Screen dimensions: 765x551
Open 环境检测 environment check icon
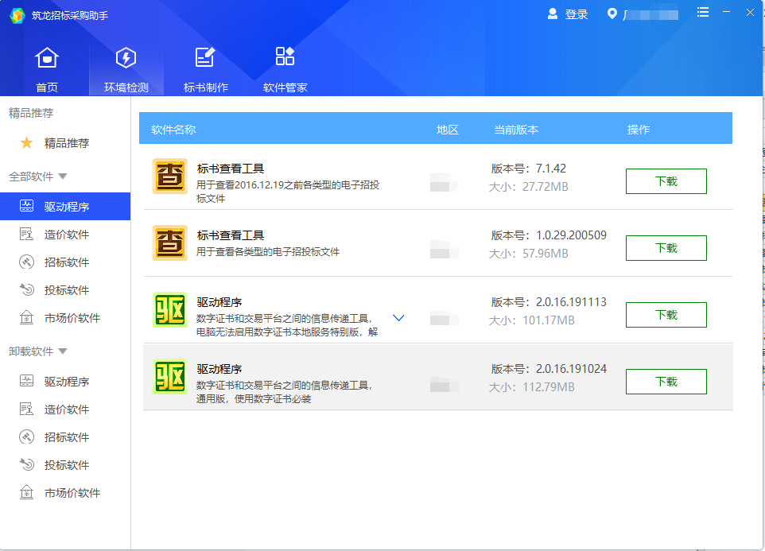pos(126,58)
